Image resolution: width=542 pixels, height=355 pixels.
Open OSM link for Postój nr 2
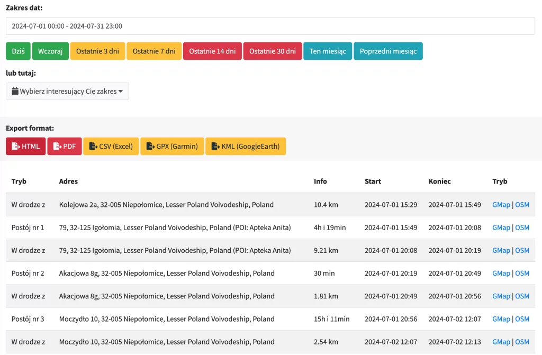(522, 273)
